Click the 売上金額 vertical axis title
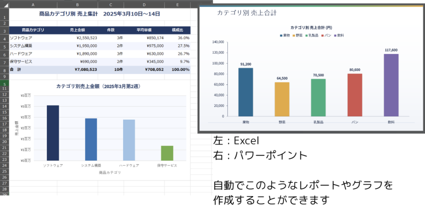425x207 pixels. click(x=17, y=129)
